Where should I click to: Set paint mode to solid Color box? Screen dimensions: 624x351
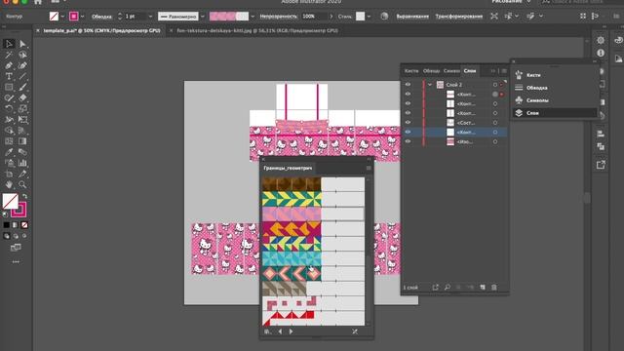coord(7,225)
